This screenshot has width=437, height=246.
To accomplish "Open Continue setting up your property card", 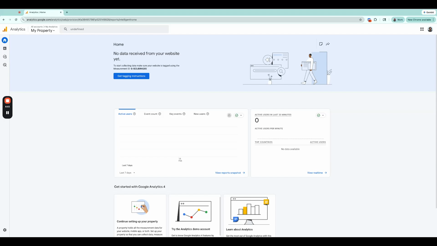I will (x=140, y=215).
